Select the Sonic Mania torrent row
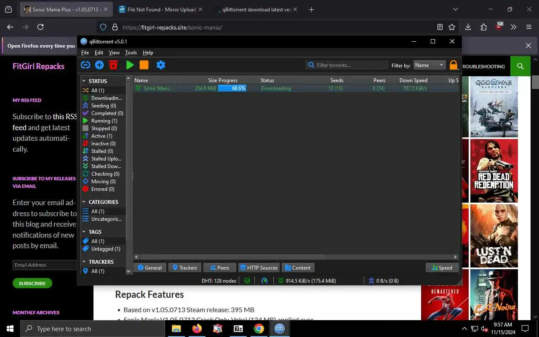Viewport: 539px width, 337px height. (x=296, y=88)
